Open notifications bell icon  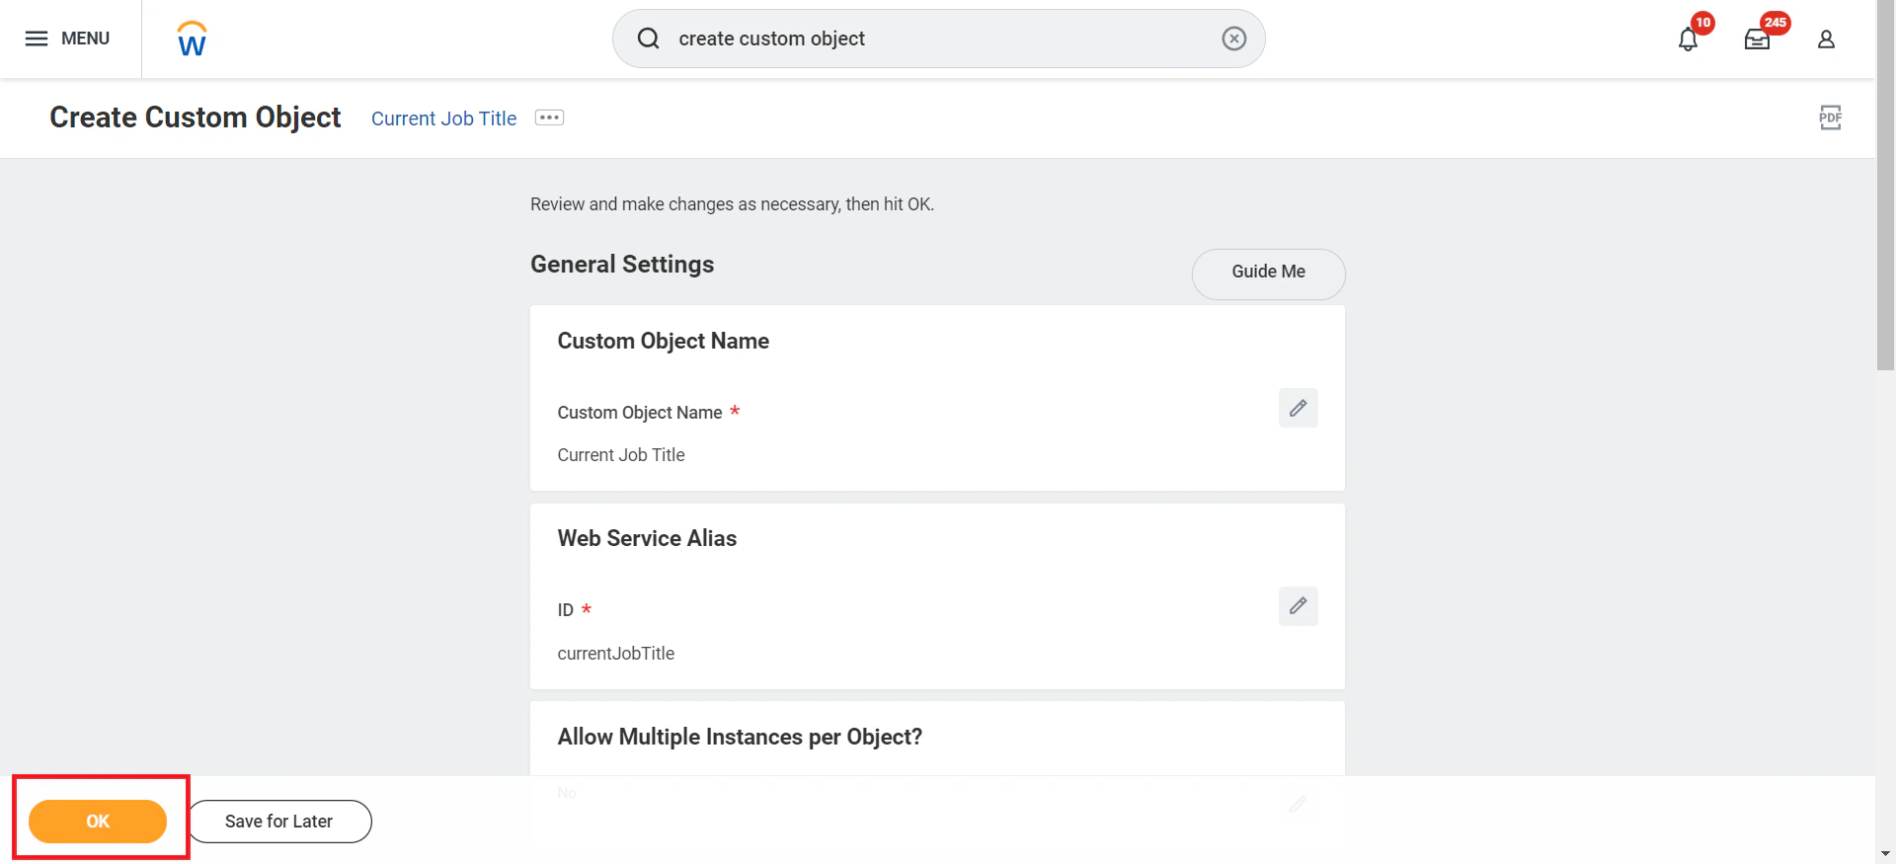point(1689,39)
